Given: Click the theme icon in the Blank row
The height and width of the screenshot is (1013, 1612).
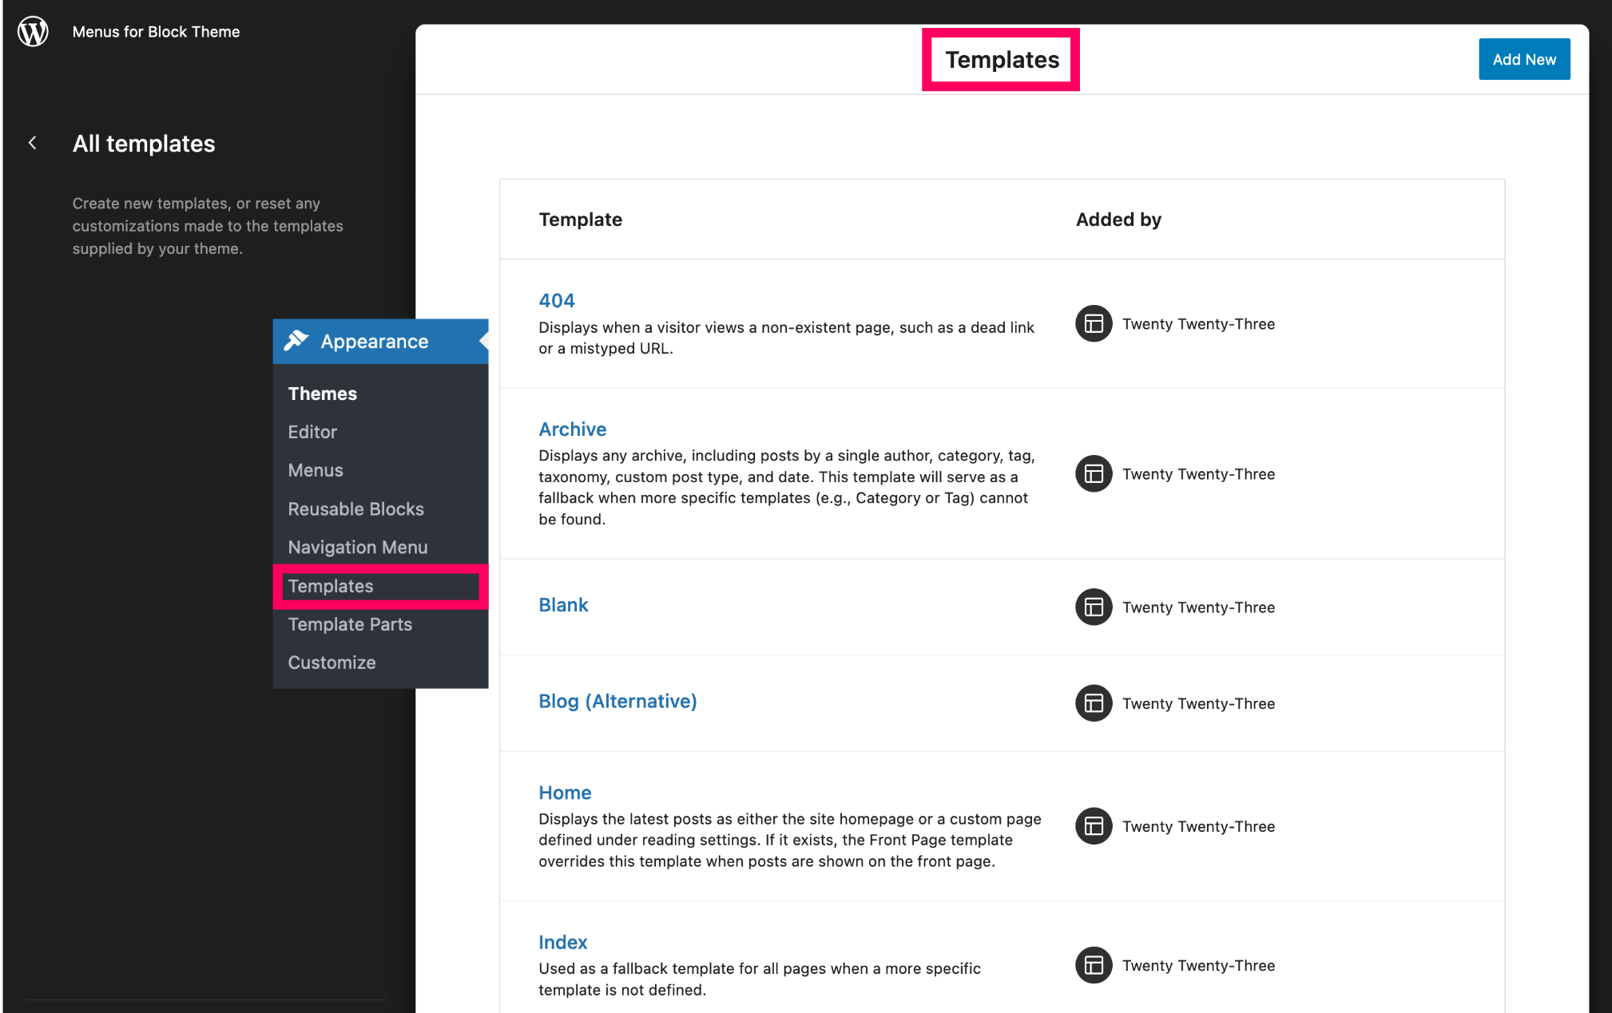Looking at the screenshot, I should coord(1094,607).
